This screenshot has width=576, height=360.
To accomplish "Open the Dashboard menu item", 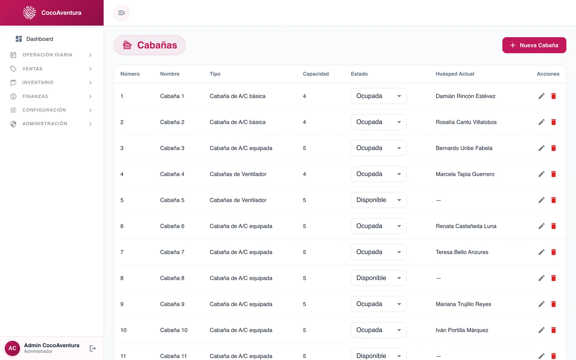I will pyautogui.click(x=52, y=39).
